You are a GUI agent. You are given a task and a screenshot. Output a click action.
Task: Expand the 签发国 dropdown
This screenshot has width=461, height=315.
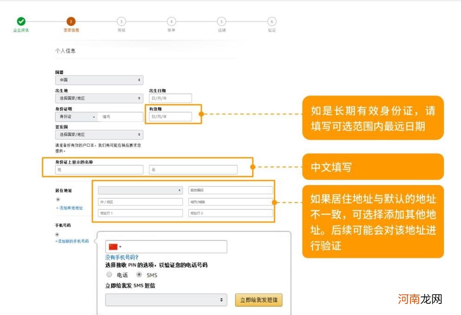100,134
